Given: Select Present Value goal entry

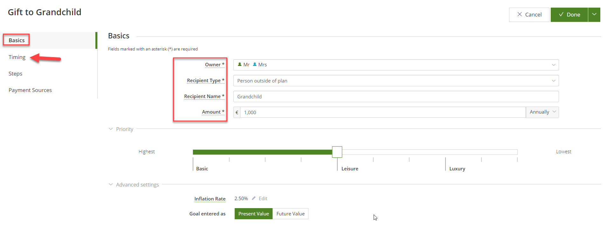Looking at the screenshot, I should 253,214.
